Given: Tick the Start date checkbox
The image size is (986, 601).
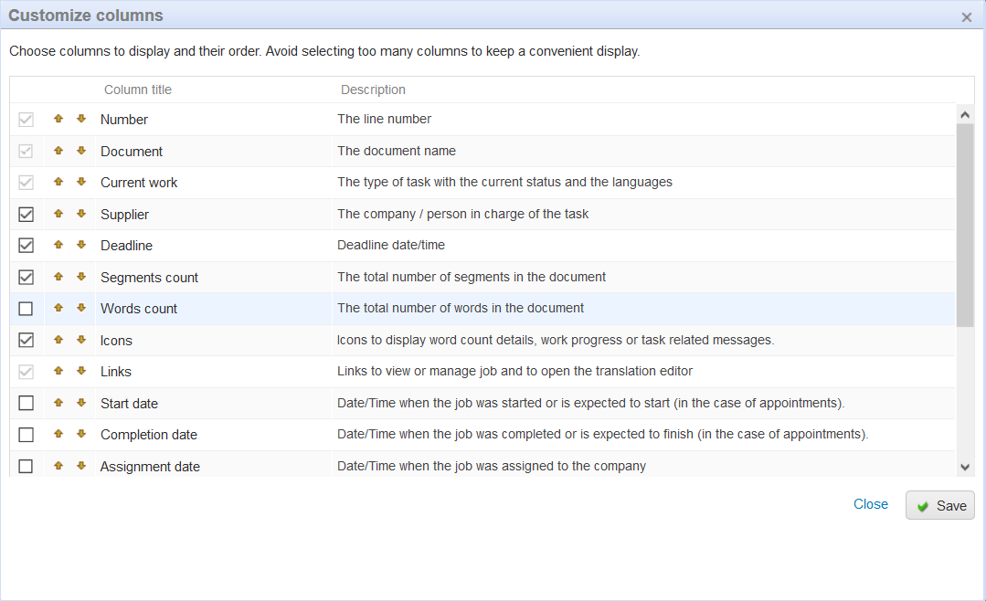Looking at the screenshot, I should pos(26,403).
